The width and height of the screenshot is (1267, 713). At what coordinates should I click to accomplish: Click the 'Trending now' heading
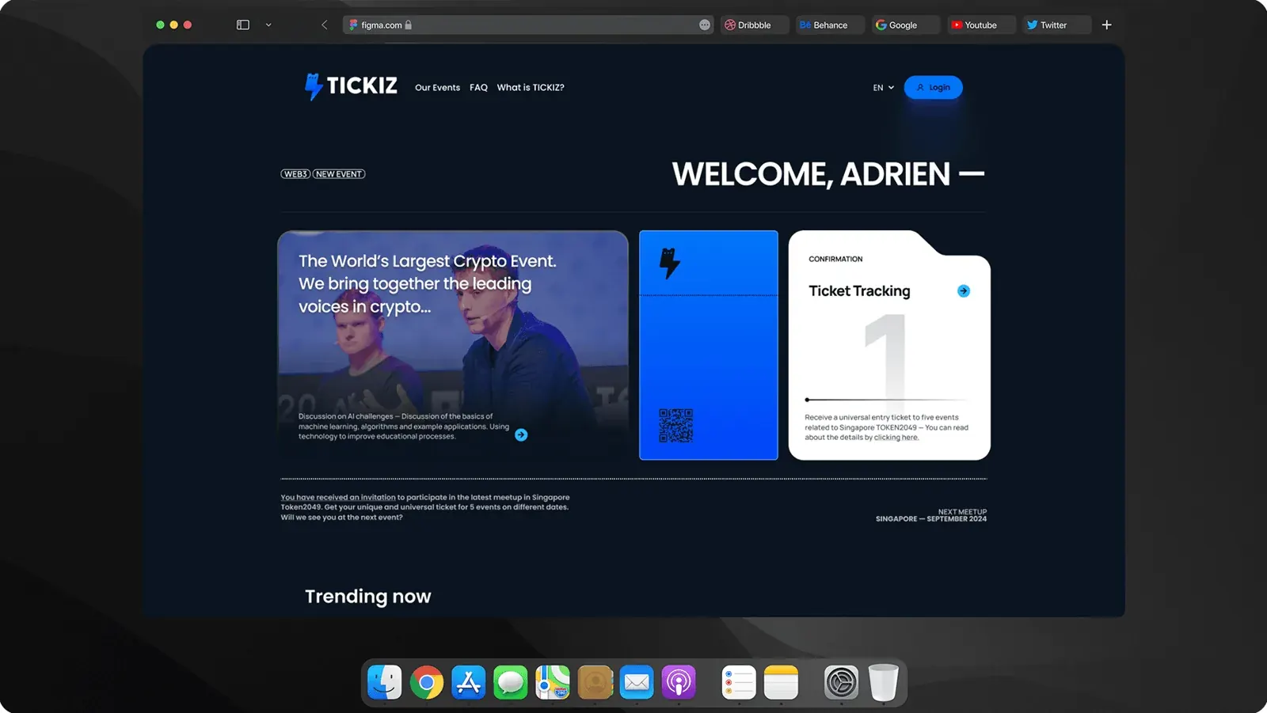click(x=368, y=597)
